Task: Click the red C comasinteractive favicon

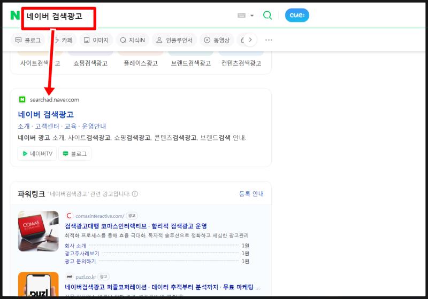Action: point(69,216)
